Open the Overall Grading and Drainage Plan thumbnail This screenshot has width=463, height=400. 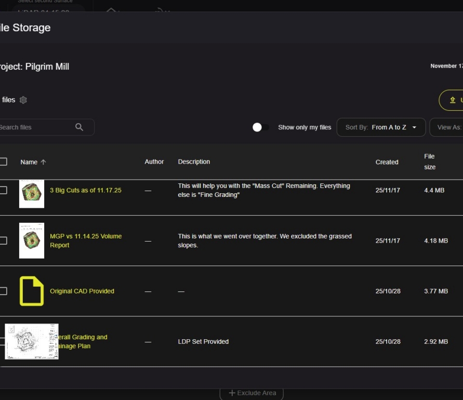tap(32, 341)
